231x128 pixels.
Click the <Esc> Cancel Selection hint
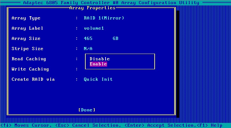[88, 125]
